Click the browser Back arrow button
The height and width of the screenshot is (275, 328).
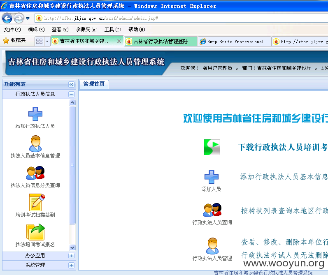click(7, 18)
